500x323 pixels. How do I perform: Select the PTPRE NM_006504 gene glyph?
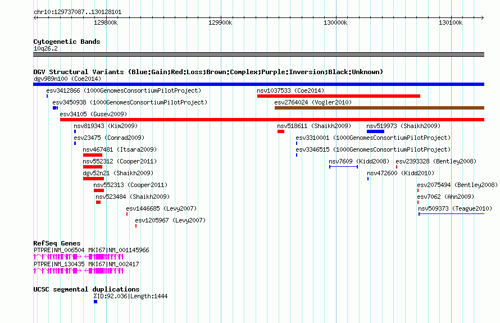pos(57,257)
